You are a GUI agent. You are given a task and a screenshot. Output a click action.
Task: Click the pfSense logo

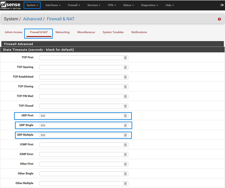click(x=10, y=5)
